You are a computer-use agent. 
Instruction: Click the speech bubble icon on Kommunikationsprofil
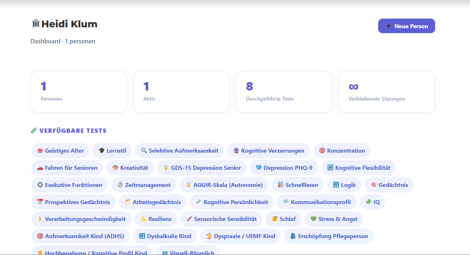(286, 202)
